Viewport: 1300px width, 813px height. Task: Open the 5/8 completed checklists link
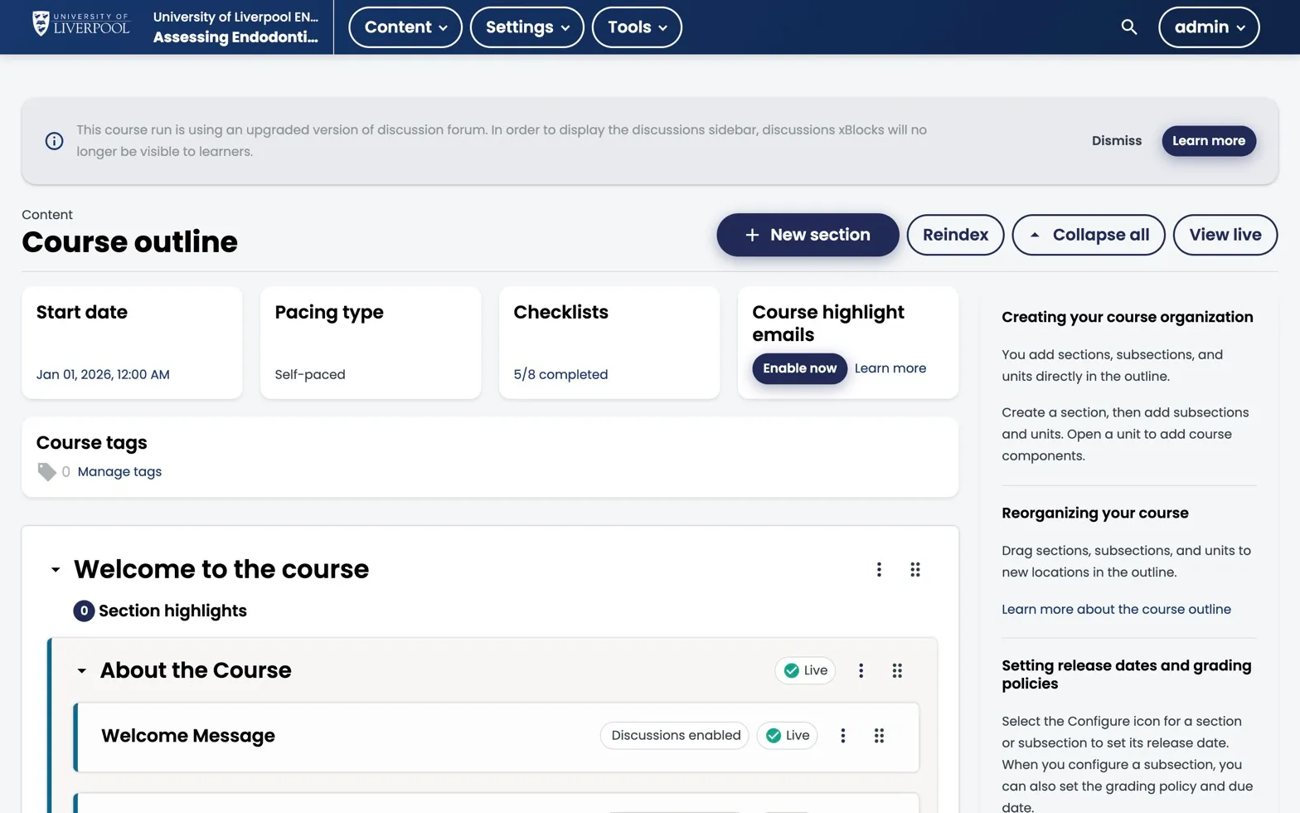pos(560,374)
